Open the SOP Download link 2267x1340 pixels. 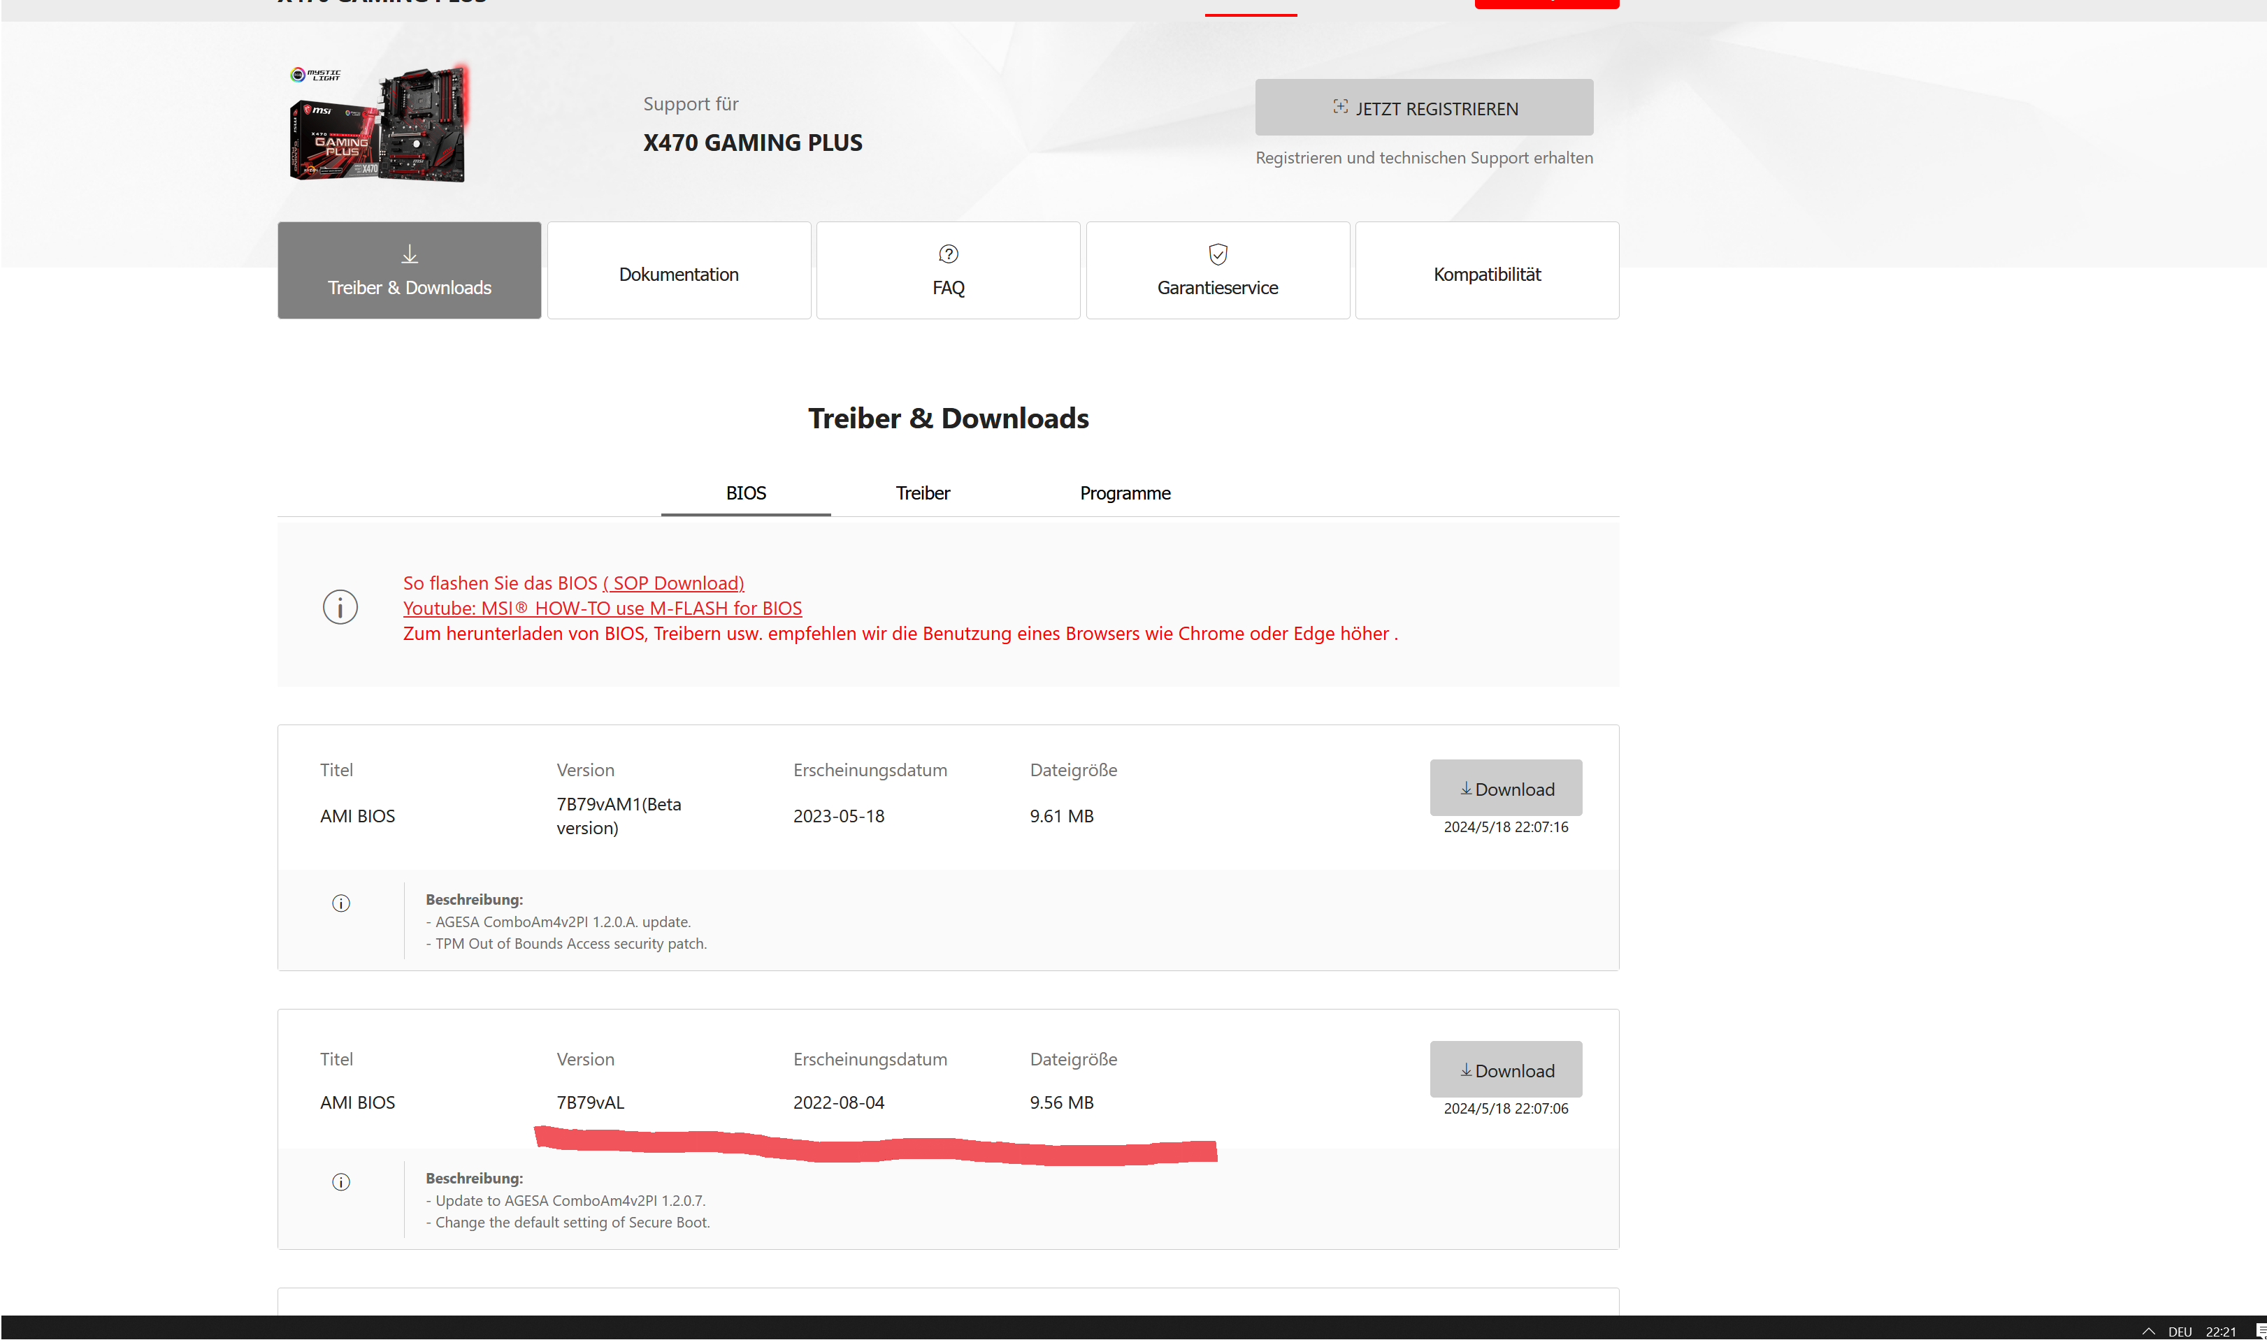tap(673, 583)
